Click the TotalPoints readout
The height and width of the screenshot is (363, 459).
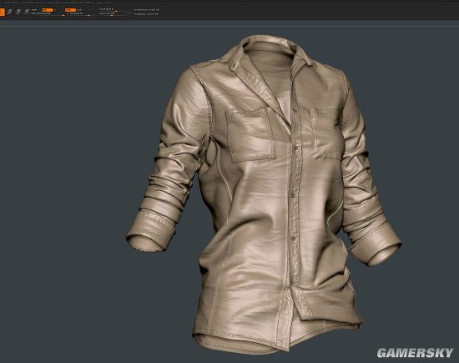[146, 13]
